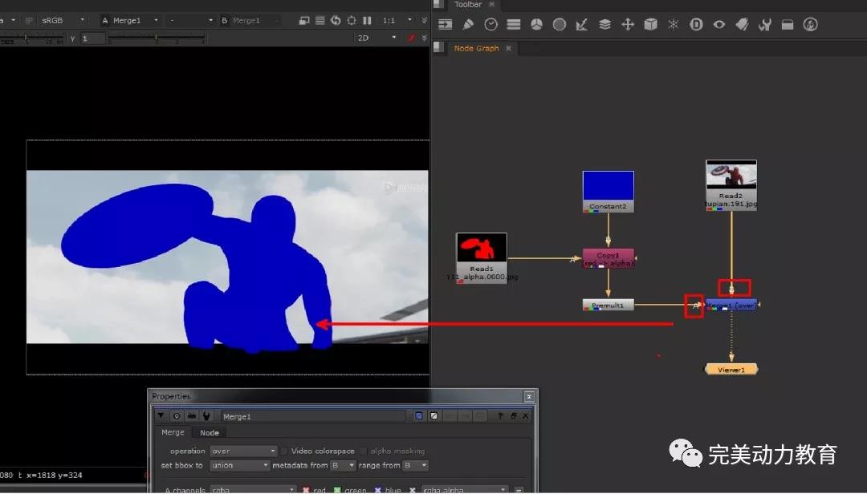Image resolution: width=867 pixels, height=494 pixels.
Task: Open Merge1 node help question mark
Action: pos(500,416)
